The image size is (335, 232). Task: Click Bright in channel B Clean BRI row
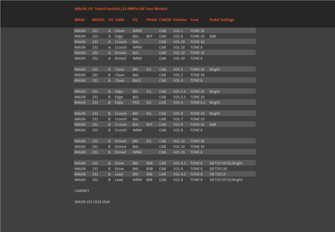(x=215, y=69)
